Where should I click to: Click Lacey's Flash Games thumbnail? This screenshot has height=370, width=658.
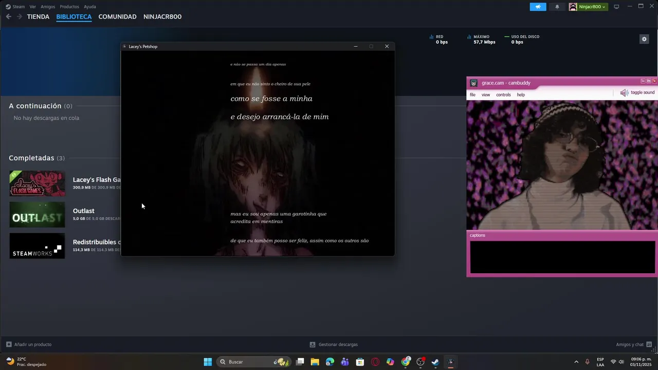point(37,183)
